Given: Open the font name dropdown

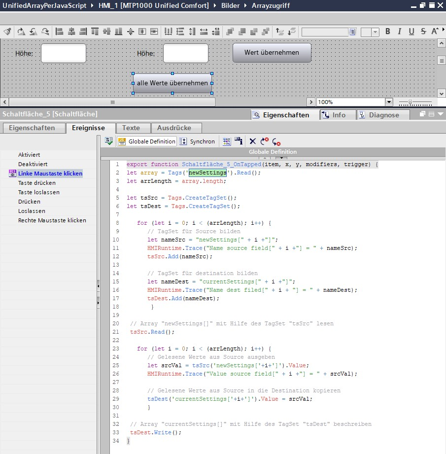Looking at the screenshot, I should 352,32.
